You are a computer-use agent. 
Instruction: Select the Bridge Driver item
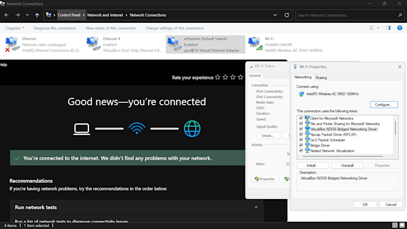click(320, 145)
